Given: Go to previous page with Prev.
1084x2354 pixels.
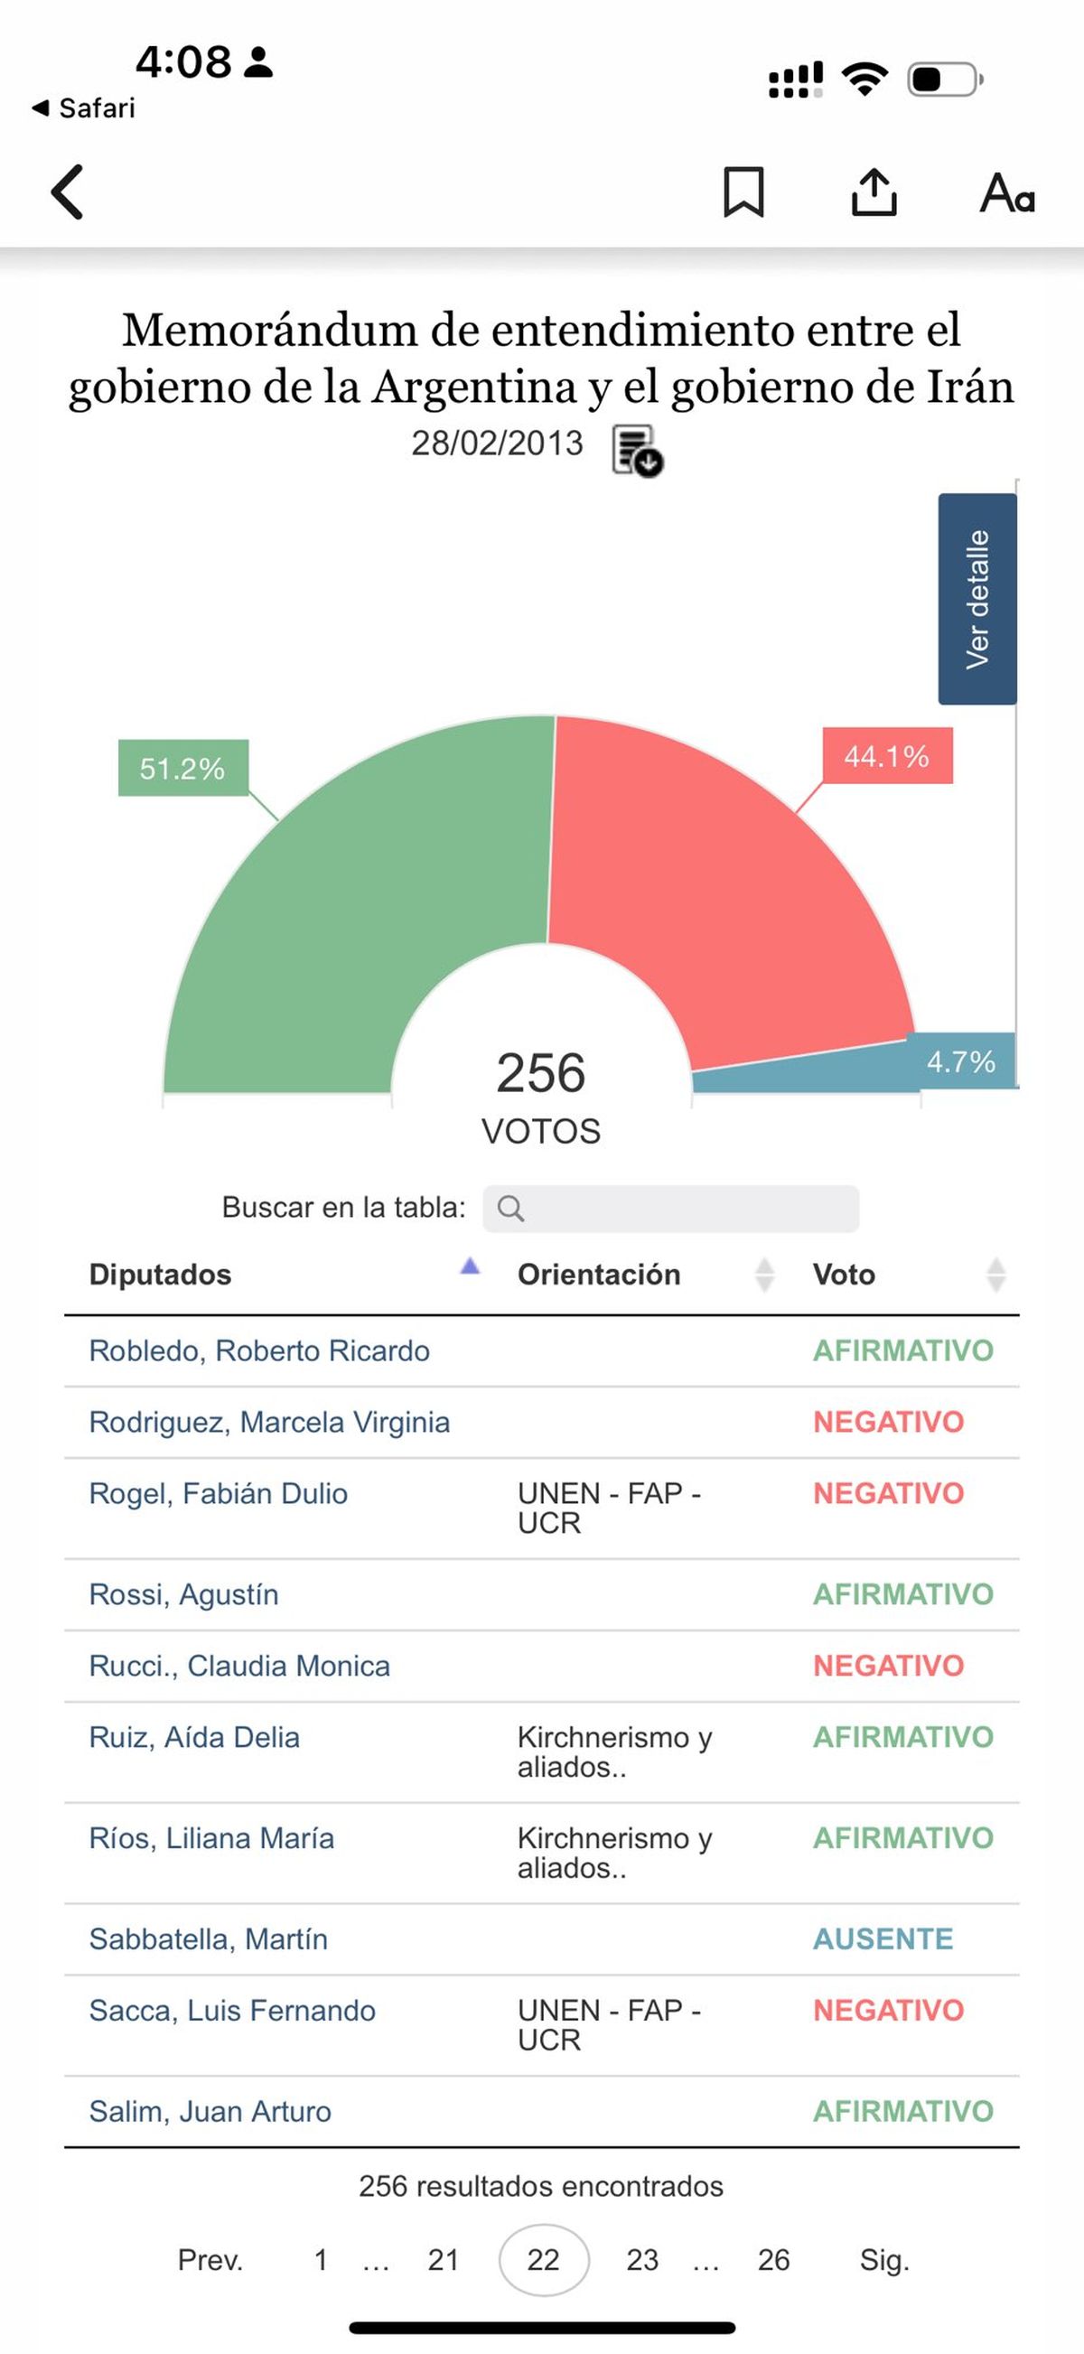Looking at the screenshot, I should (x=210, y=2260).
